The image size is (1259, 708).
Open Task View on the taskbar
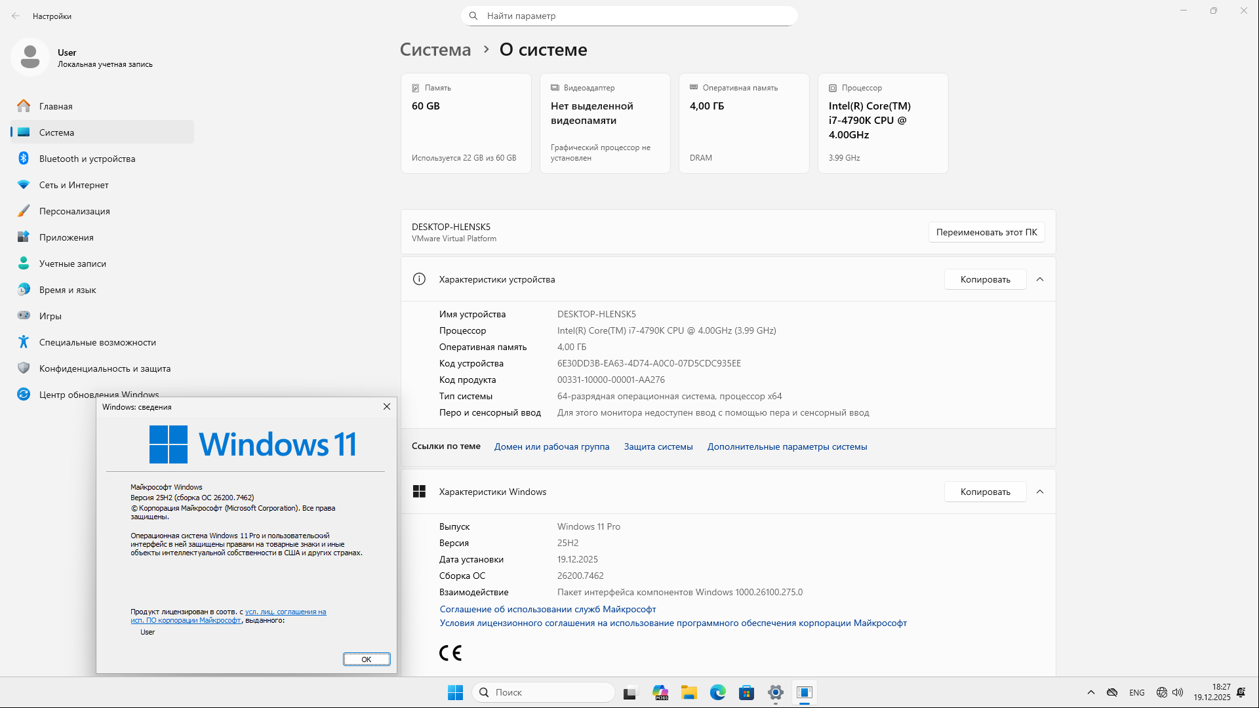tap(630, 692)
